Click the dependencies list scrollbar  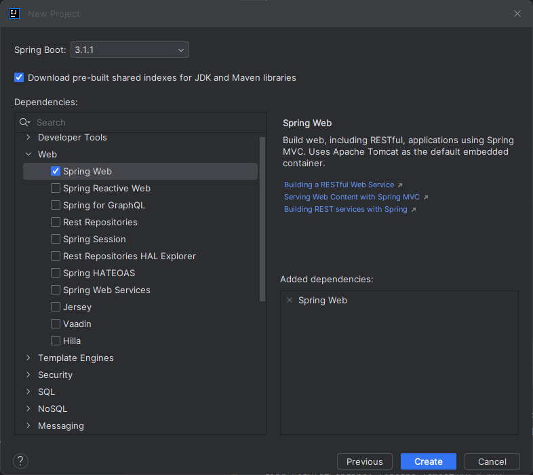[x=262, y=218]
